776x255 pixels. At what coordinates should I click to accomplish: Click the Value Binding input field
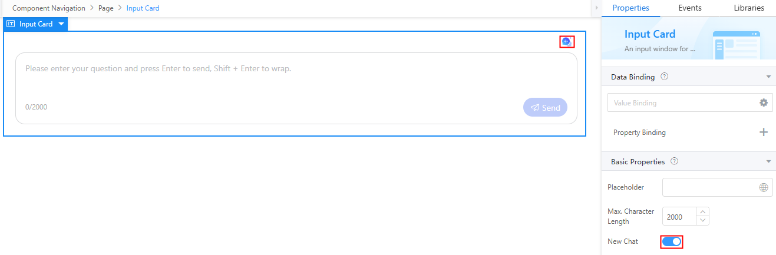pyautogui.click(x=683, y=102)
